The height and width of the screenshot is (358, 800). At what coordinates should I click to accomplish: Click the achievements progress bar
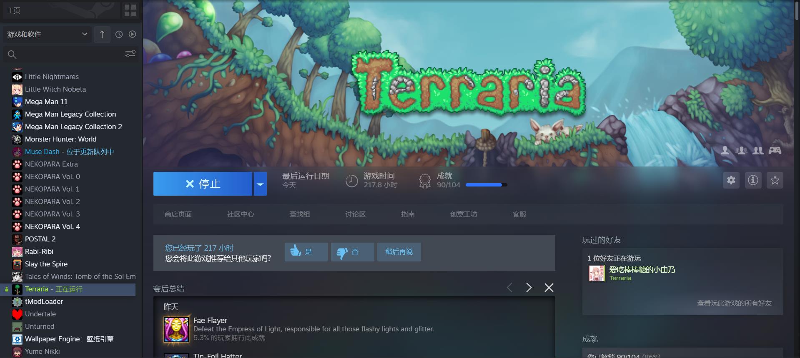tap(486, 185)
